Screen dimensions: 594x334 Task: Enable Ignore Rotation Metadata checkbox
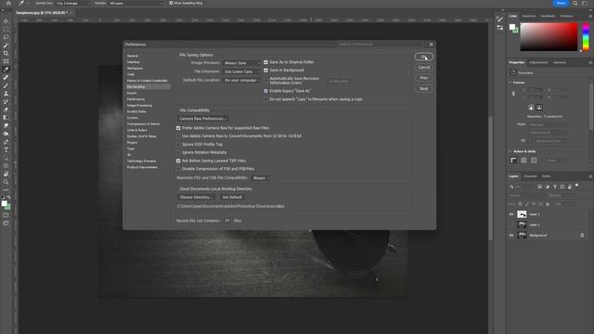point(178,152)
